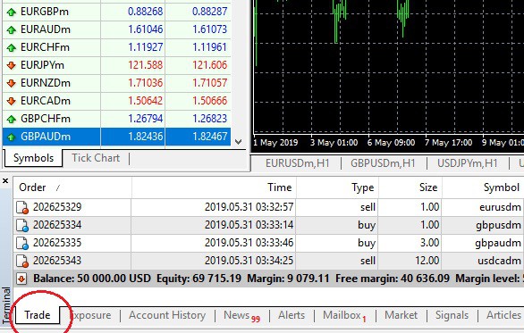The image size is (524, 333).
Task: Open the GBPUSDm,H1 chart tab
Action: [383, 163]
